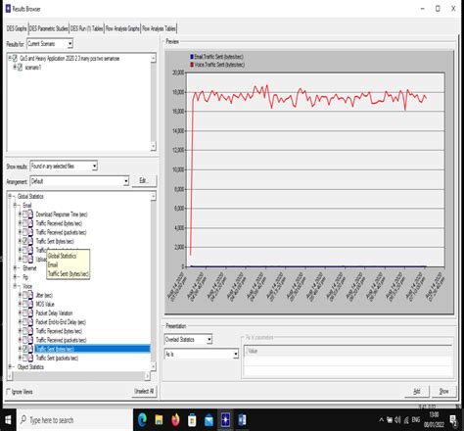This screenshot has width=464, height=431.
Task: Open Firefox from the taskbar
Action: [x=175, y=420]
